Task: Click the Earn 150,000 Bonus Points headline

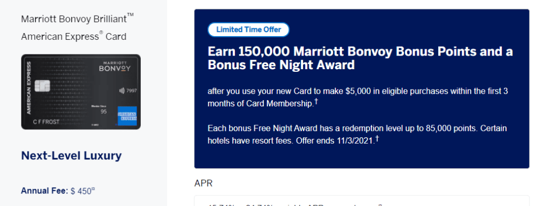Action: [360, 58]
